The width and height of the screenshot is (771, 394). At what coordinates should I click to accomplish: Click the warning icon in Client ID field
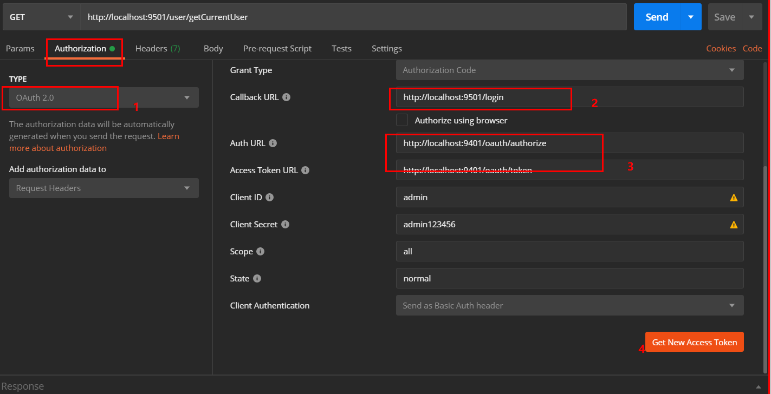point(734,198)
